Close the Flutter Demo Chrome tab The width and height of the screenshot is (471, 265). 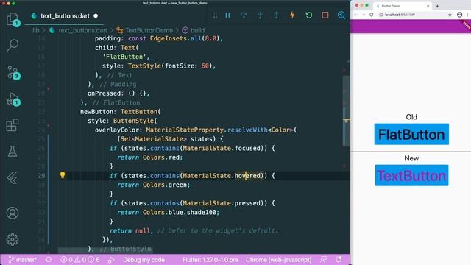(428, 6)
